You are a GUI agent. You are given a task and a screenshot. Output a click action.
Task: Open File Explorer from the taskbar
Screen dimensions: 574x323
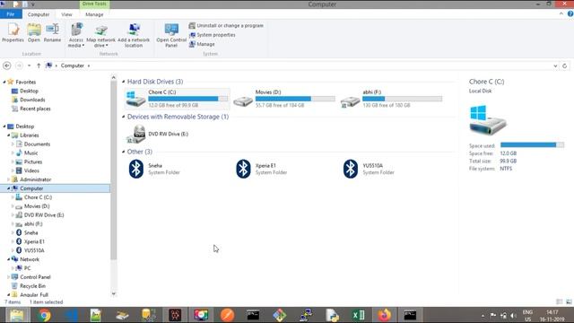(17, 315)
